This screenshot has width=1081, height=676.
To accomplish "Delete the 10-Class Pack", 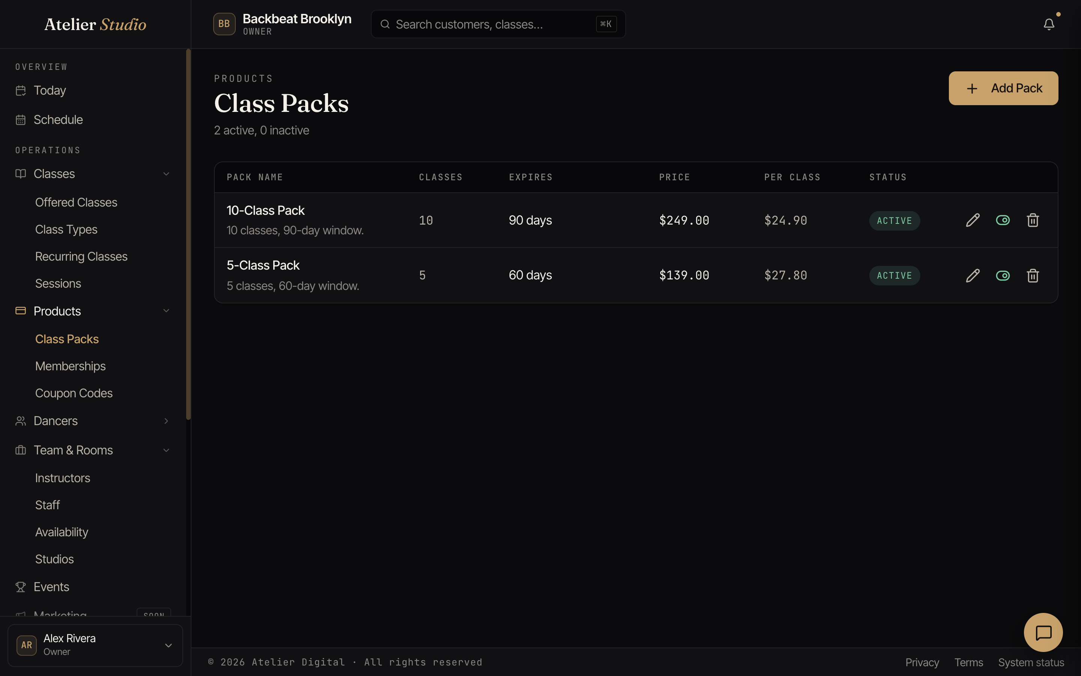I will coord(1032,220).
